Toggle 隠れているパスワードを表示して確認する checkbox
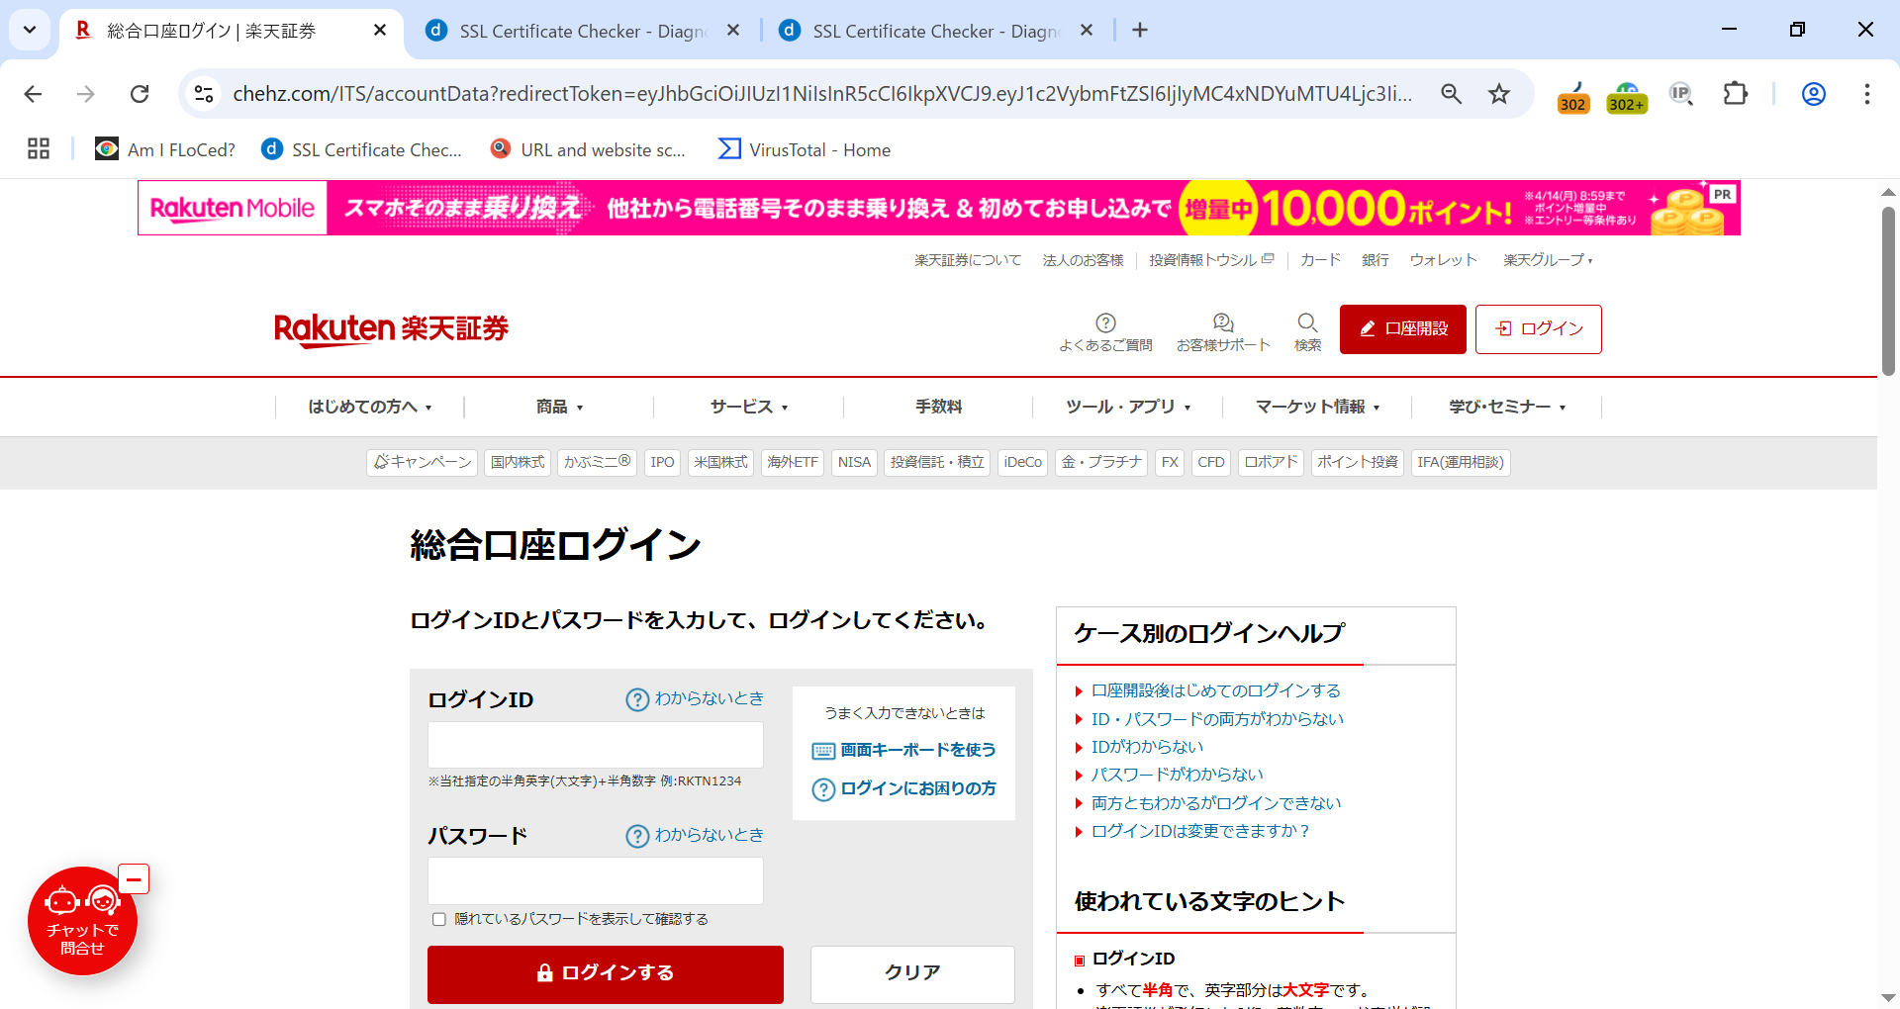This screenshot has height=1009, width=1900. [439, 920]
